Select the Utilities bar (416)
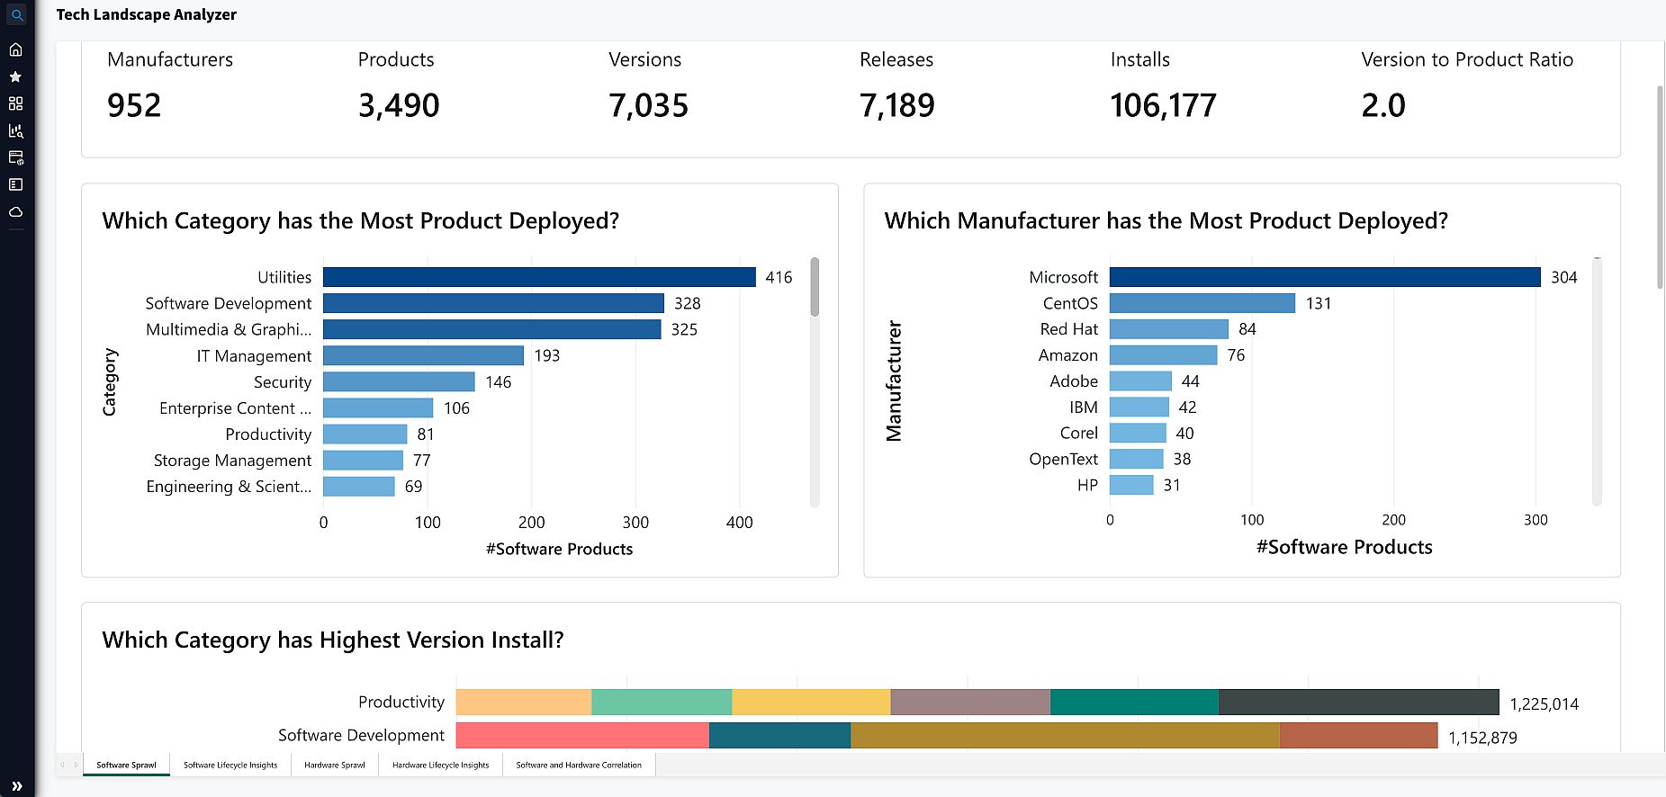1666x797 pixels. click(539, 277)
